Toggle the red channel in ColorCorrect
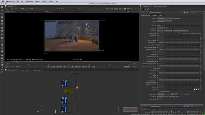 pos(166,112)
